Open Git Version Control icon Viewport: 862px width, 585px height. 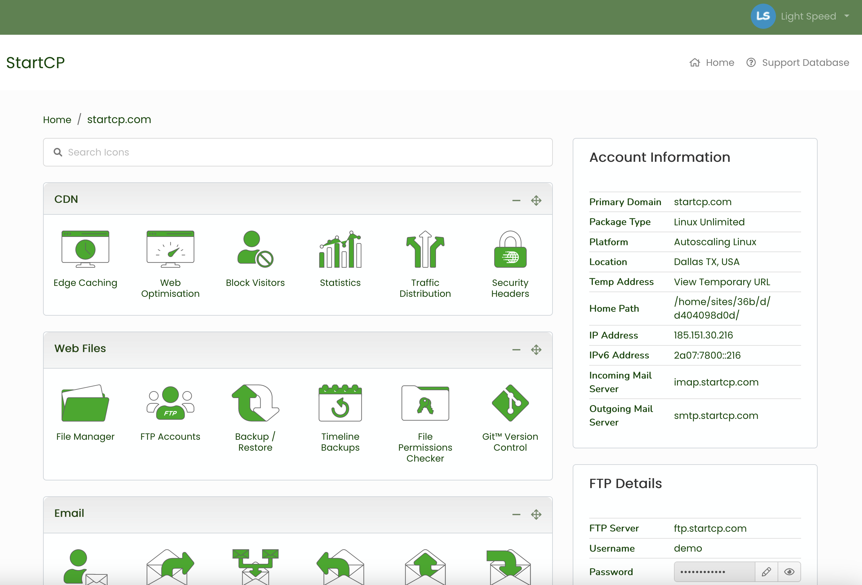pos(510,403)
